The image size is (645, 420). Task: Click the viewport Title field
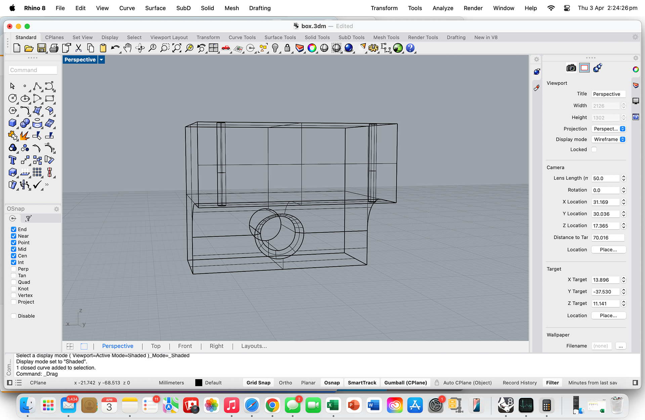pyautogui.click(x=608, y=94)
